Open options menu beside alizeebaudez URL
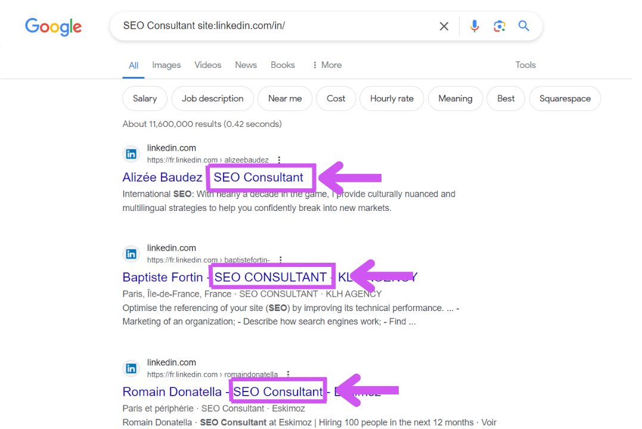Screen dimensions: 642x429 (x=279, y=160)
